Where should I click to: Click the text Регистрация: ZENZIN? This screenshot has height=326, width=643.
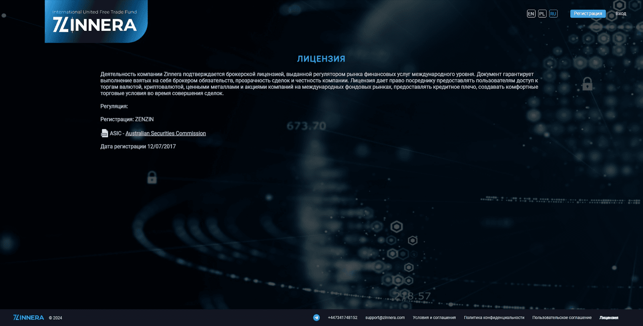click(x=127, y=119)
